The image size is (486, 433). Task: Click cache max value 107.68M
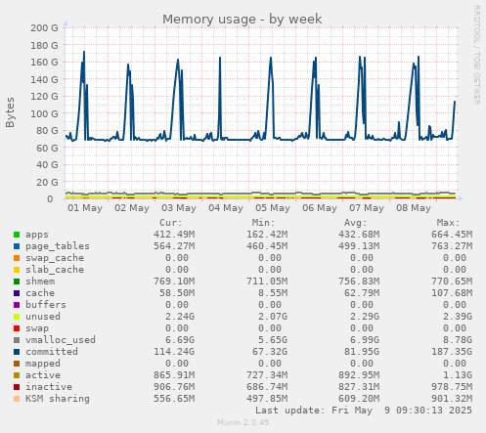(x=452, y=293)
